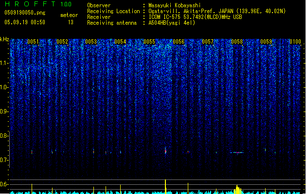
Task: Click the 0051 time marker
Action: click(x=33, y=42)
